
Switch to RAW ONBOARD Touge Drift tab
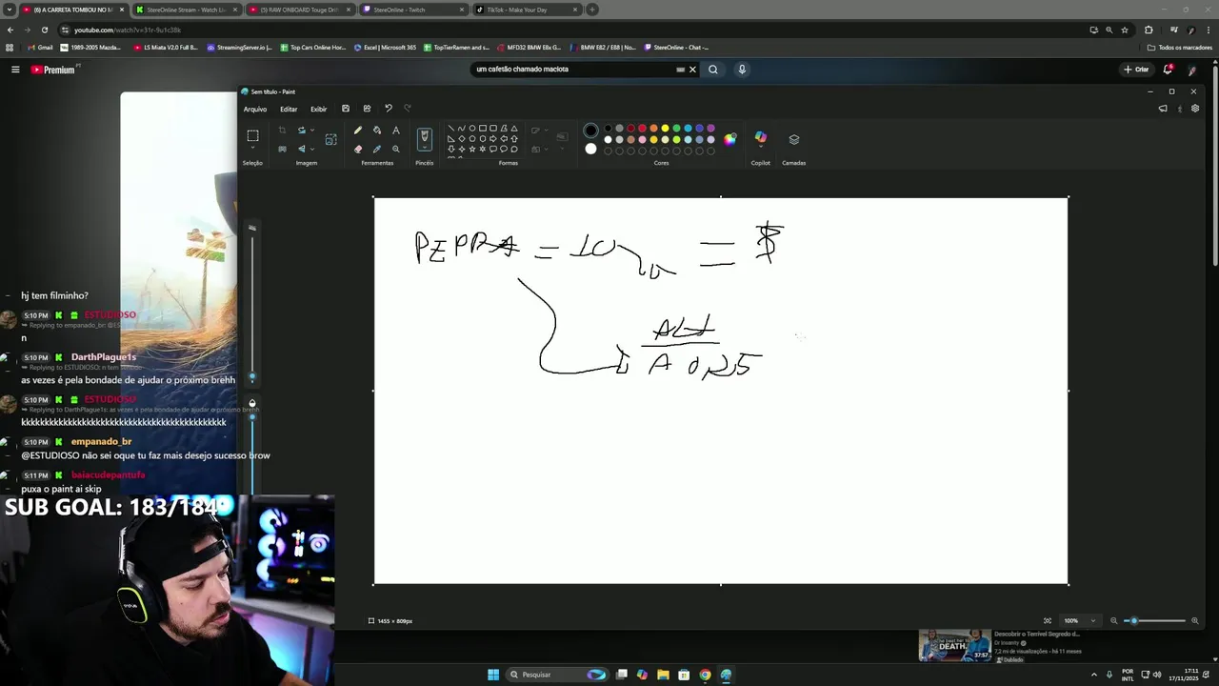[299, 10]
